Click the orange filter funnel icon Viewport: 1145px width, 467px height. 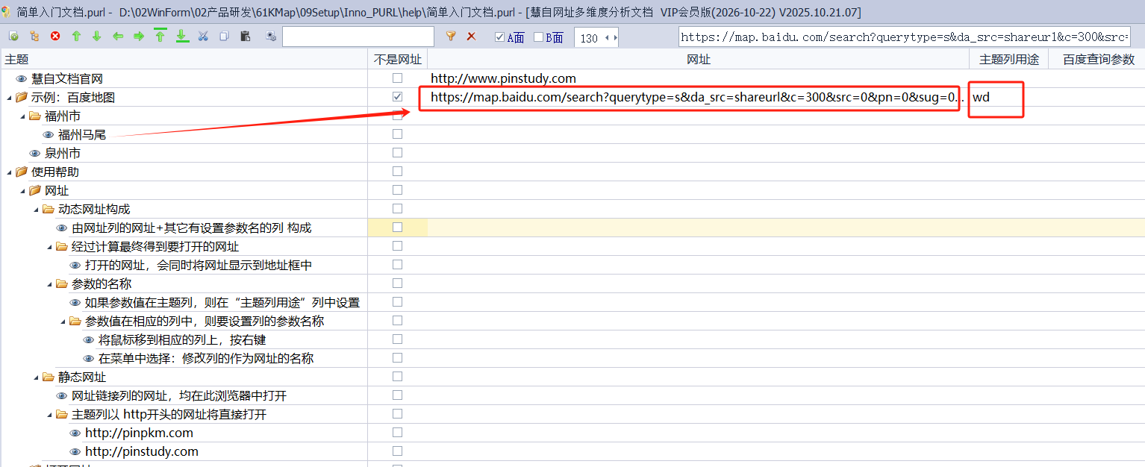click(x=451, y=37)
